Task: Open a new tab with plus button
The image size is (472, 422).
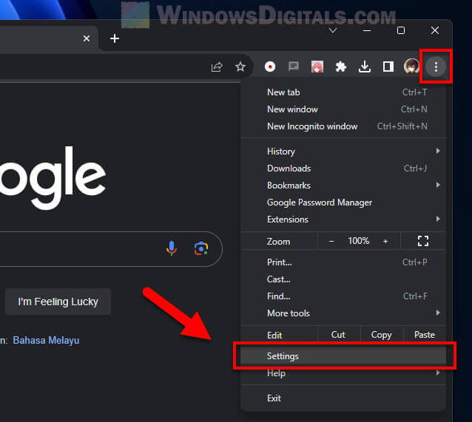Action: coord(115,38)
